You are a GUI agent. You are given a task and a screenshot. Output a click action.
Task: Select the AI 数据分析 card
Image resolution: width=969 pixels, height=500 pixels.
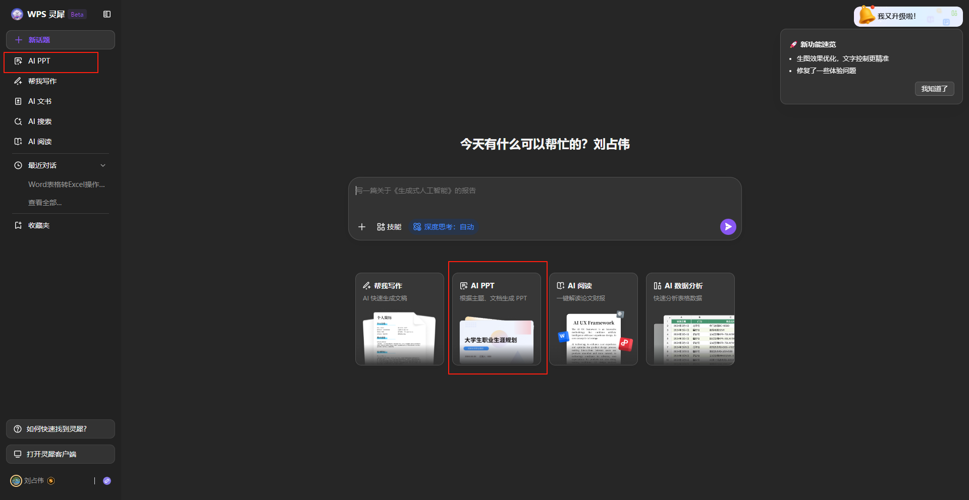(x=690, y=319)
